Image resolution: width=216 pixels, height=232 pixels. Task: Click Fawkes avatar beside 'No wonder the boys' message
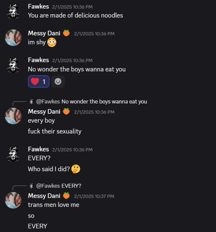pos(13,65)
